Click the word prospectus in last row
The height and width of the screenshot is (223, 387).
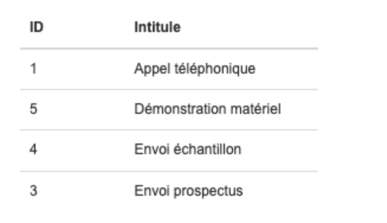pyautogui.click(x=208, y=192)
